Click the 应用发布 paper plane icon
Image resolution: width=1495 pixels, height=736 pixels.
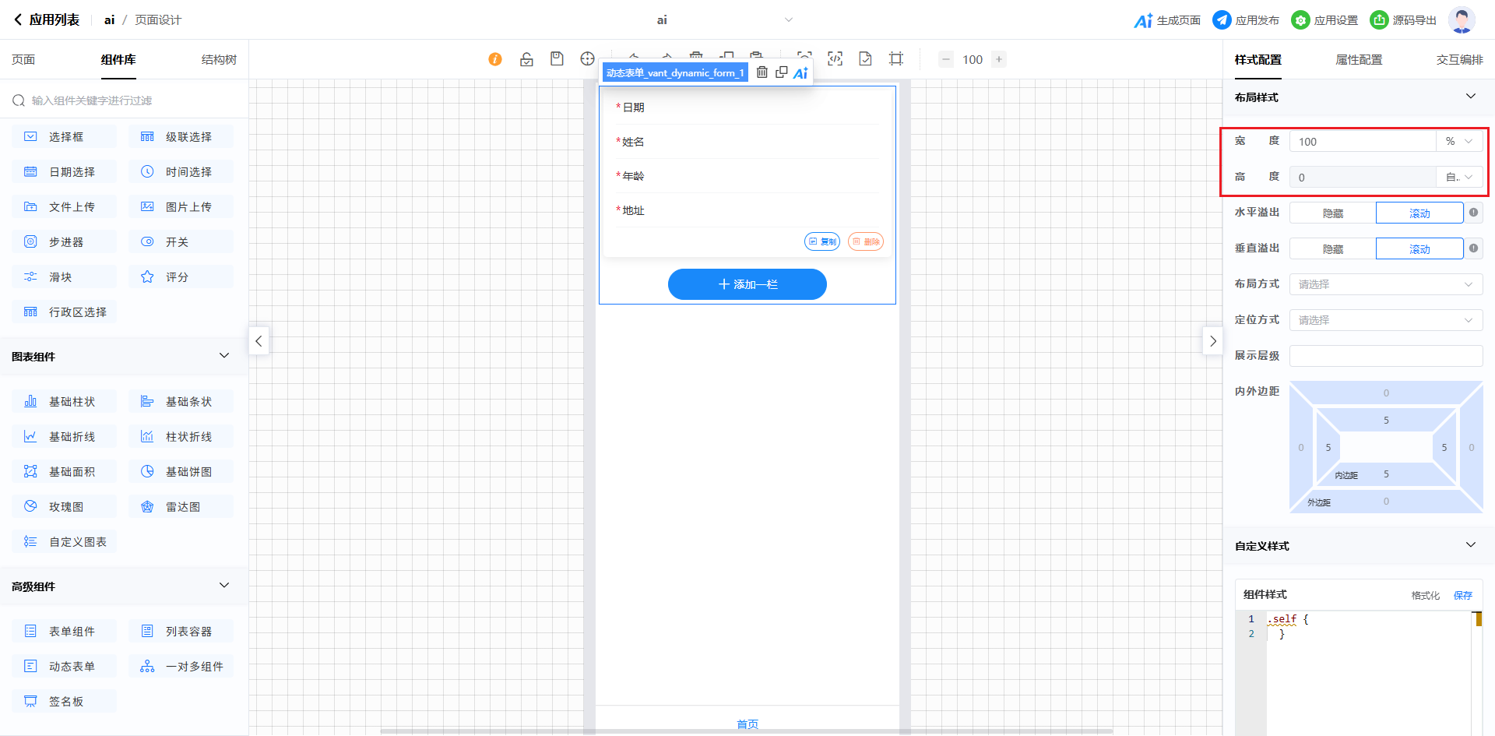point(1222,20)
